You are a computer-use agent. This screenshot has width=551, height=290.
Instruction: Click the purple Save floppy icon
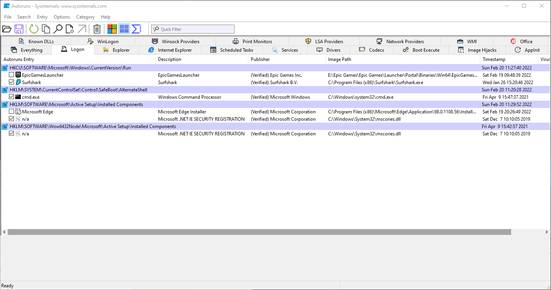(x=19, y=29)
